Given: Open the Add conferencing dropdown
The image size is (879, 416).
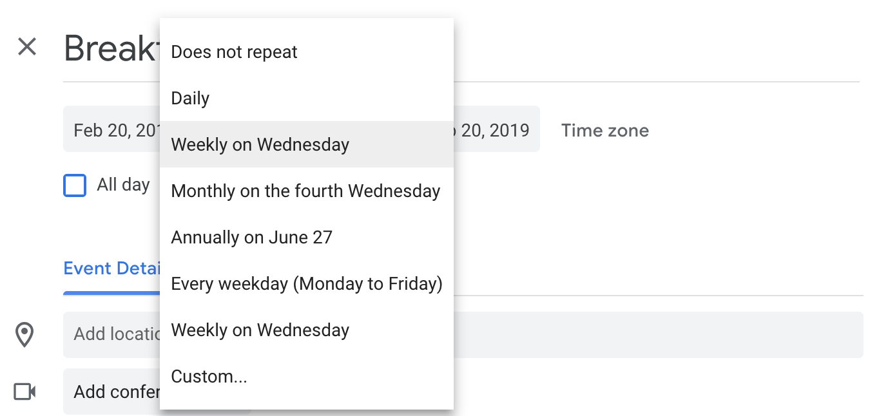Looking at the screenshot, I should (111, 392).
